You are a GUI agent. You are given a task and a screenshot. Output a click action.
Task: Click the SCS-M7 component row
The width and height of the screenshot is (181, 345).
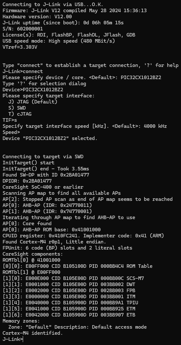pos(73,278)
